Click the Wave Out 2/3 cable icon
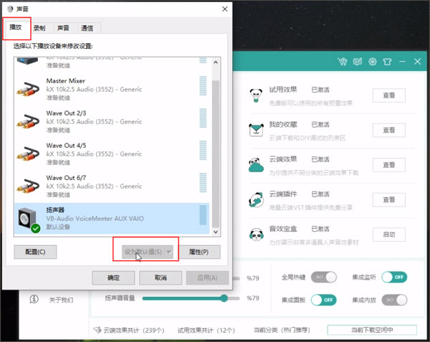This screenshot has height=342, width=430. 28,121
